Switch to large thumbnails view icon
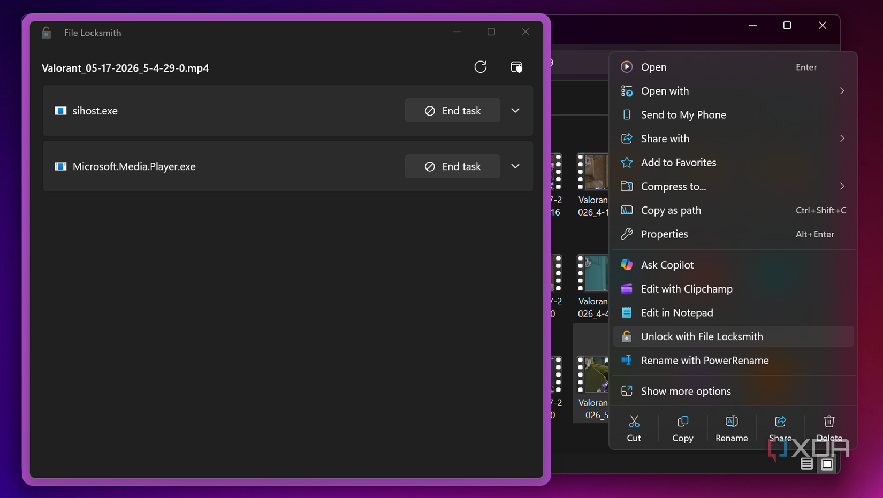883x498 pixels. pyautogui.click(x=827, y=464)
